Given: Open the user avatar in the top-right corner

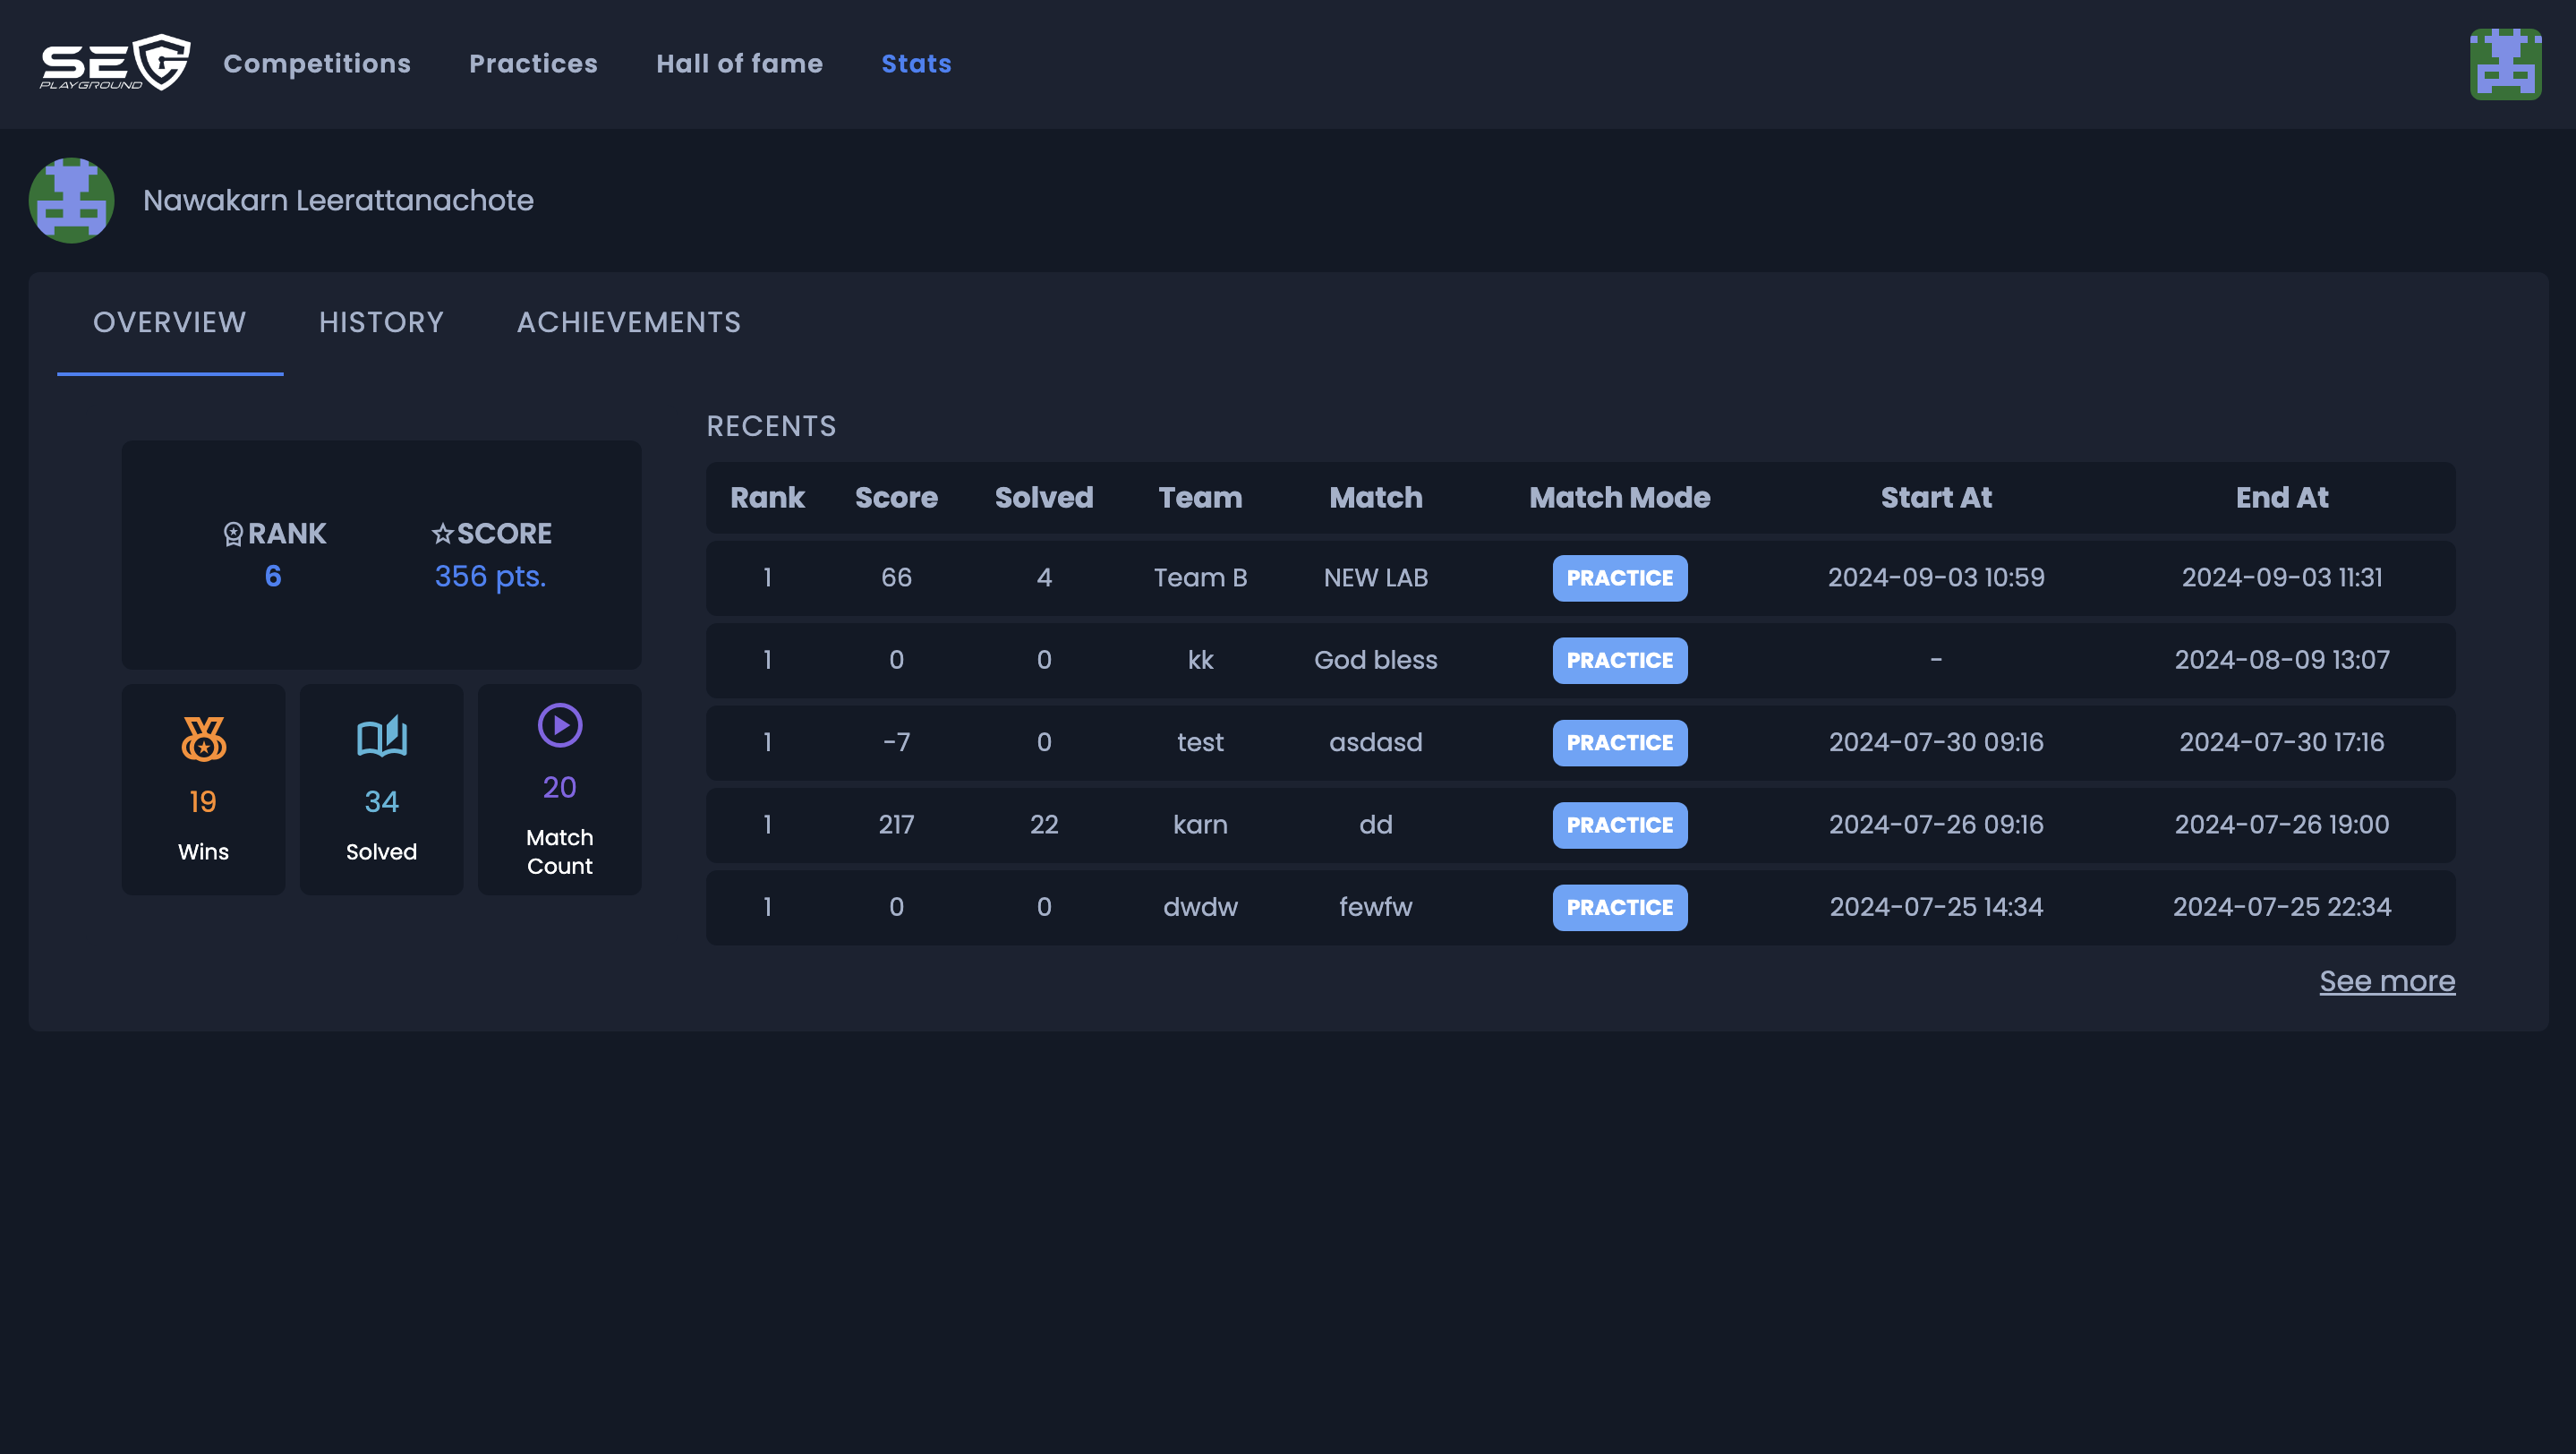Looking at the screenshot, I should tap(2505, 64).
